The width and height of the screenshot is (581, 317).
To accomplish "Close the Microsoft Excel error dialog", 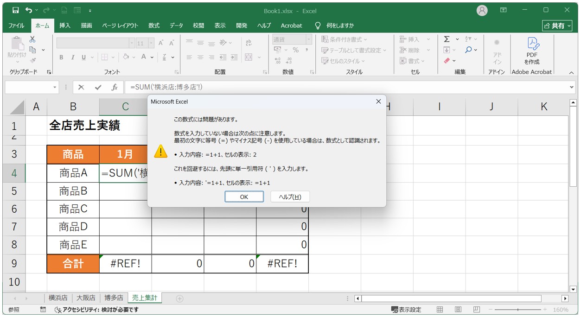I will pyautogui.click(x=378, y=101).
